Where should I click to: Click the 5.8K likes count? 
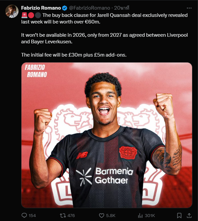pos(111,215)
